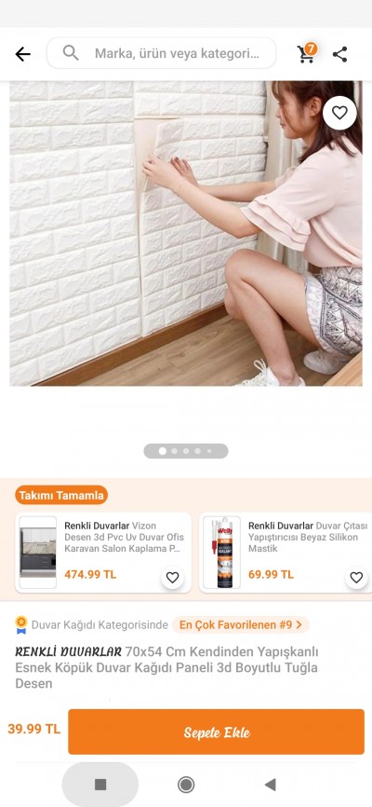Expand En Çok Favorilenen #9 chevron
372x807 pixels.
pyautogui.click(x=299, y=624)
